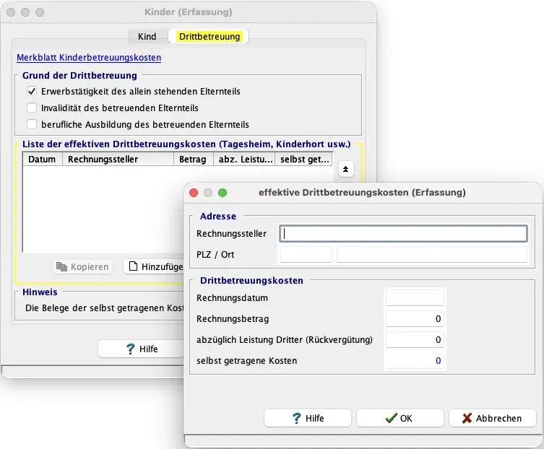Open Hilfe in the effektive Drittbetreuungskosten dialog
The width and height of the screenshot is (544, 449).
308,418
